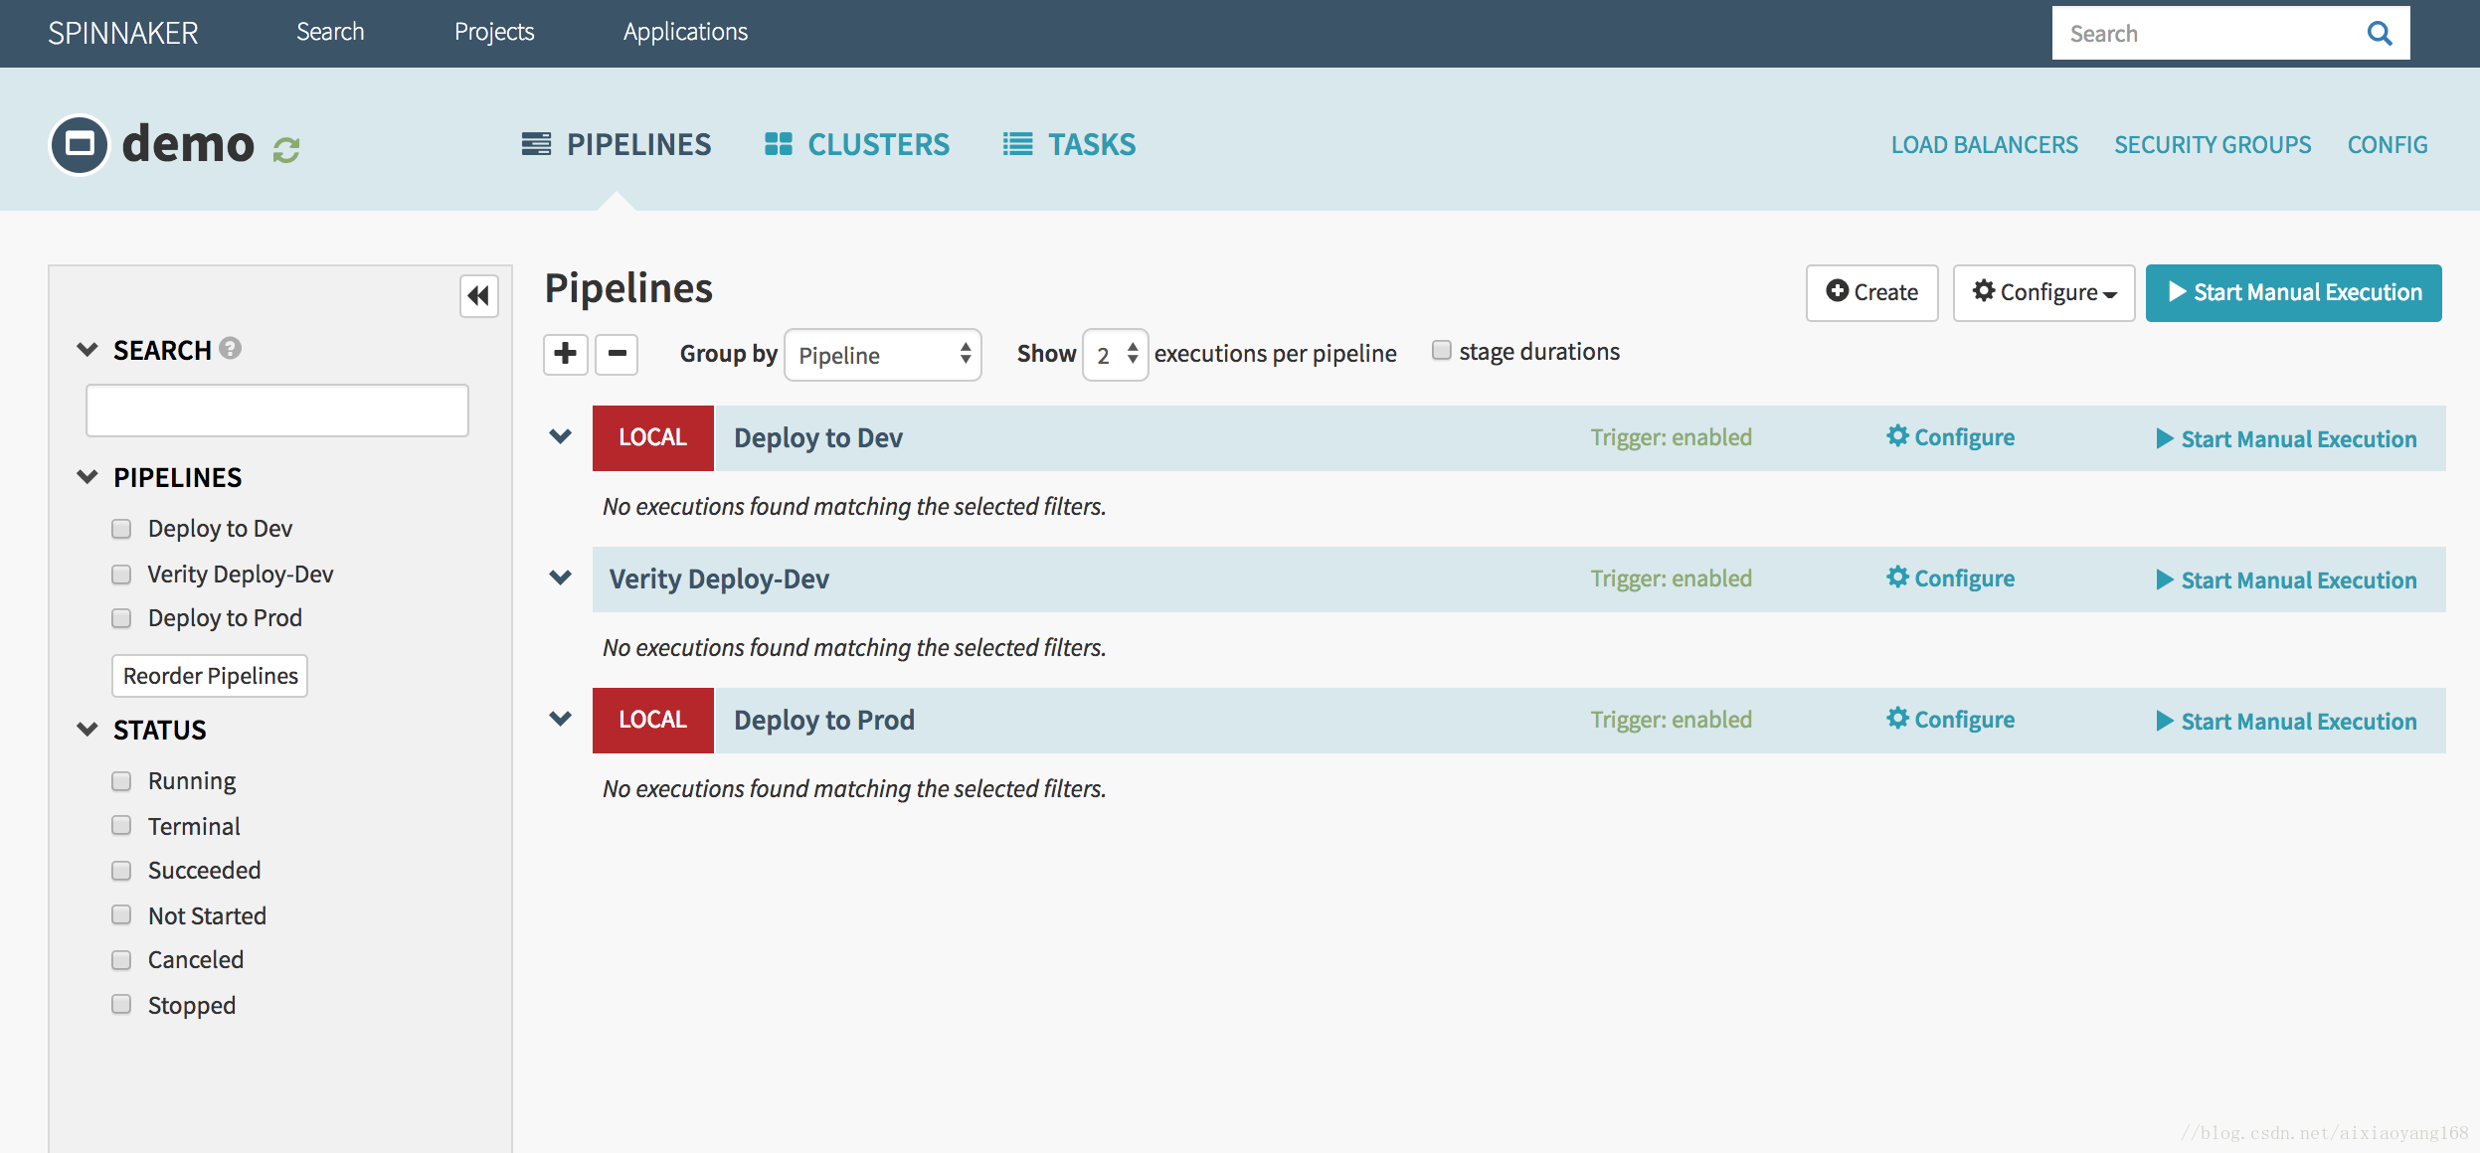The image size is (2480, 1153).
Task: Collapse the filter sidebar with double-arrow icon
Action: click(x=478, y=295)
